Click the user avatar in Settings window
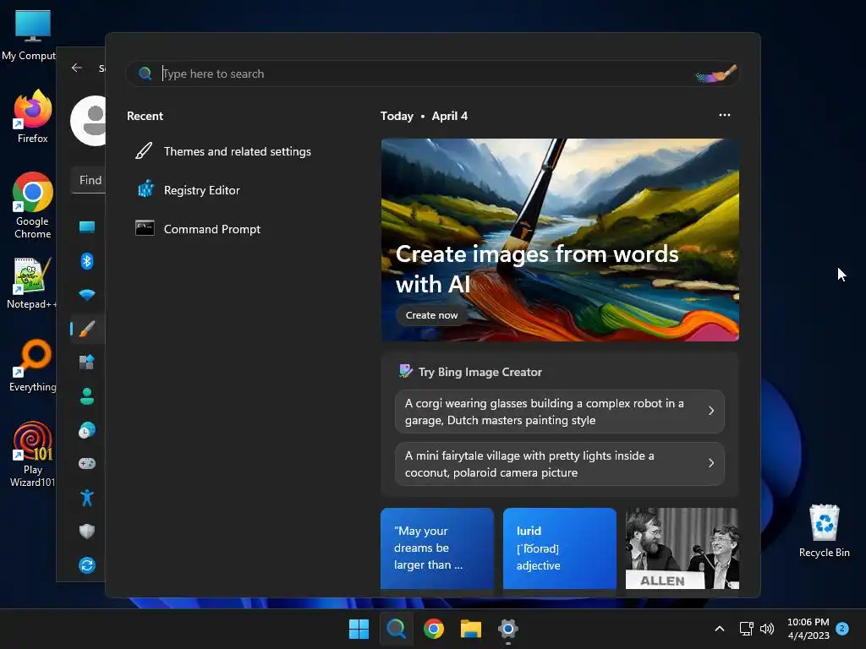 [88, 121]
